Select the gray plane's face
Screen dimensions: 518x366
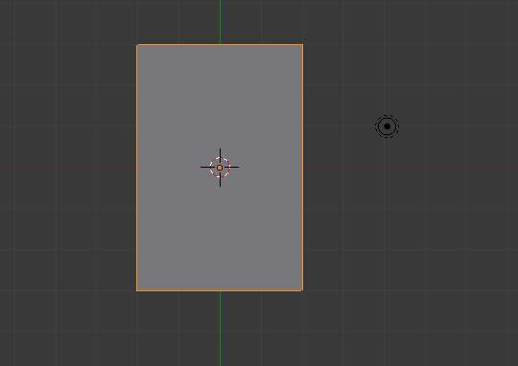[x=220, y=99]
